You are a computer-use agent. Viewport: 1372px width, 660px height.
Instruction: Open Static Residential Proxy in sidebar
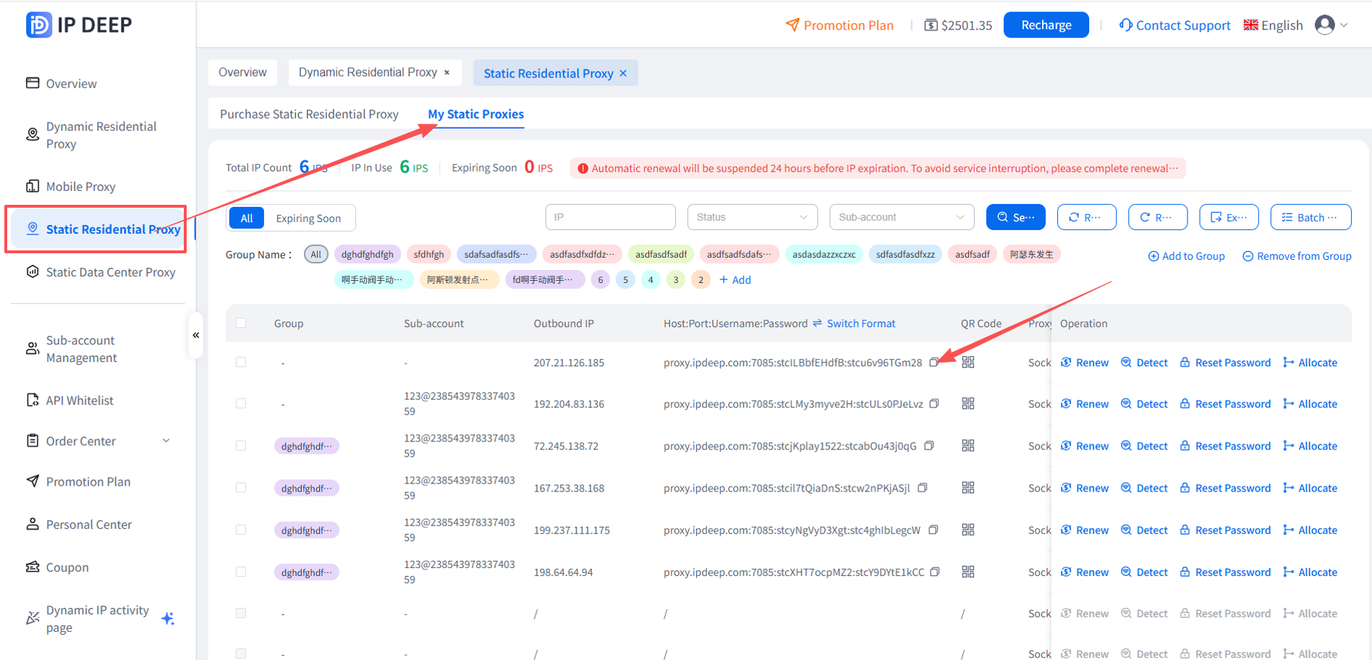pyautogui.click(x=103, y=229)
